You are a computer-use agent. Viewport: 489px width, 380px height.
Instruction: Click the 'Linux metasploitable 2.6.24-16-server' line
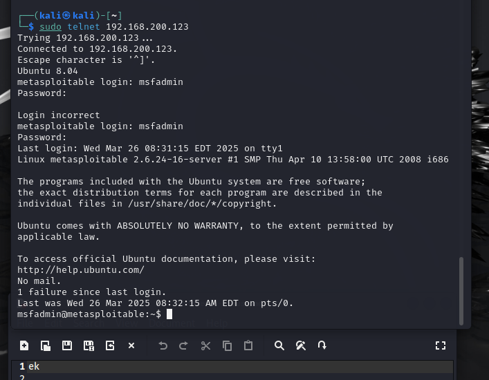[x=233, y=160]
